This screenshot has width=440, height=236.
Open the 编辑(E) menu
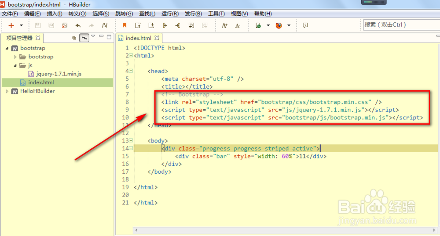(x=32, y=14)
